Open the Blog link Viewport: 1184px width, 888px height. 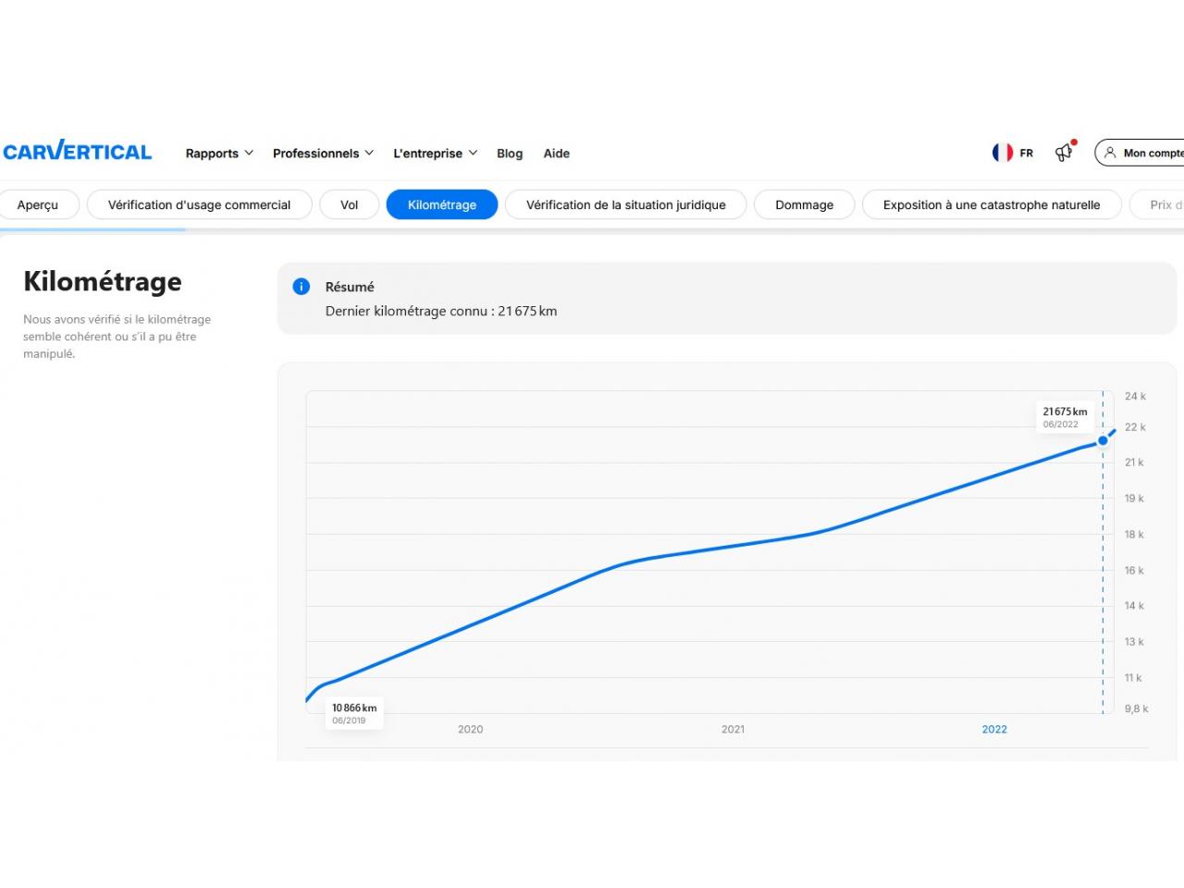point(510,154)
